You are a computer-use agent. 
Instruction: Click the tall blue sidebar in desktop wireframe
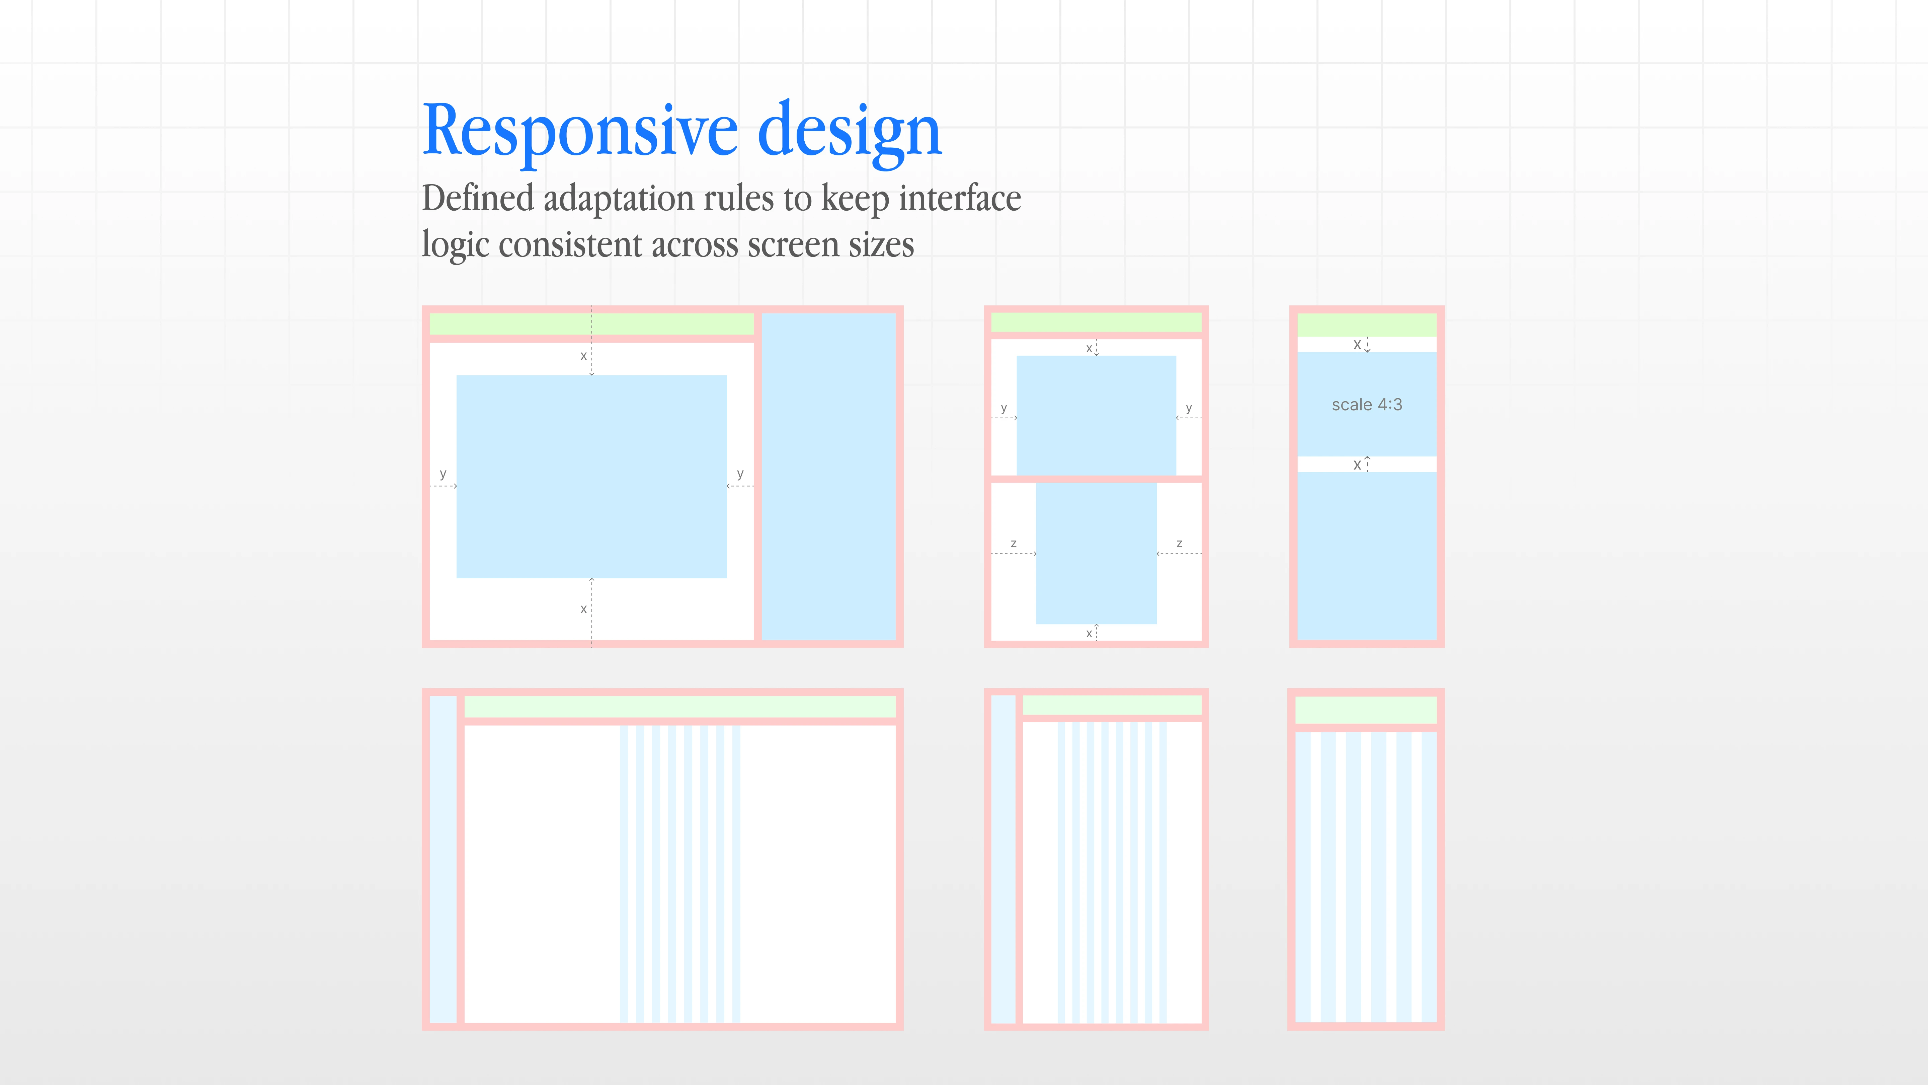[x=828, y=476]
